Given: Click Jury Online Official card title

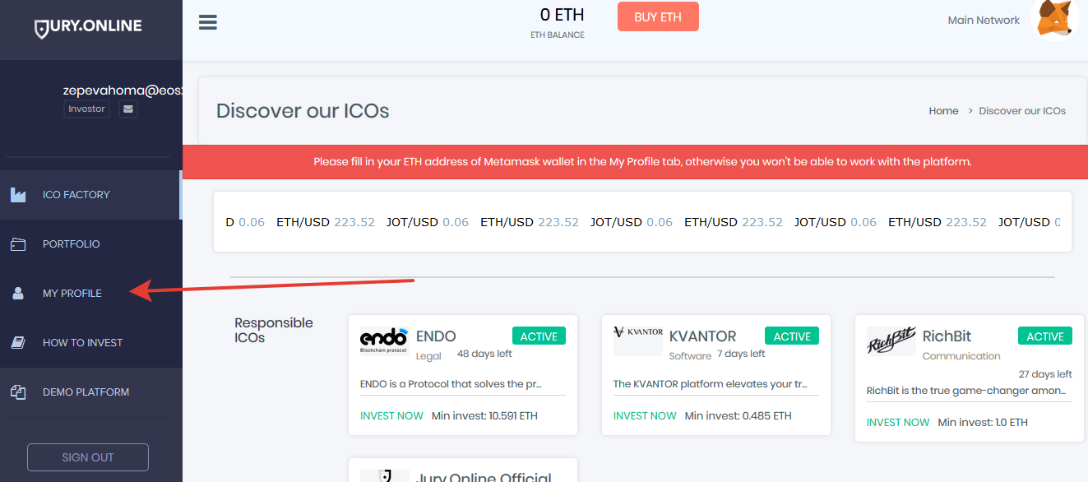Looking at the screenshot, I should (x=484, y=476).
